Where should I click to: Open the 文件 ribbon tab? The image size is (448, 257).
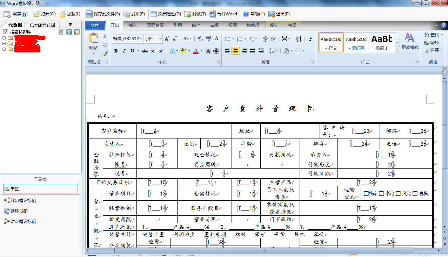[95, 25]
